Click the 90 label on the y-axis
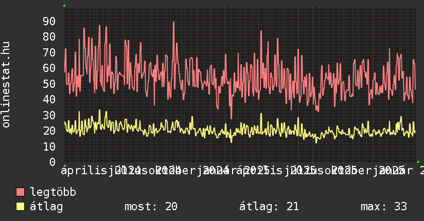The image size is (424, 221). pyautogui.click(x=49, y=21)
